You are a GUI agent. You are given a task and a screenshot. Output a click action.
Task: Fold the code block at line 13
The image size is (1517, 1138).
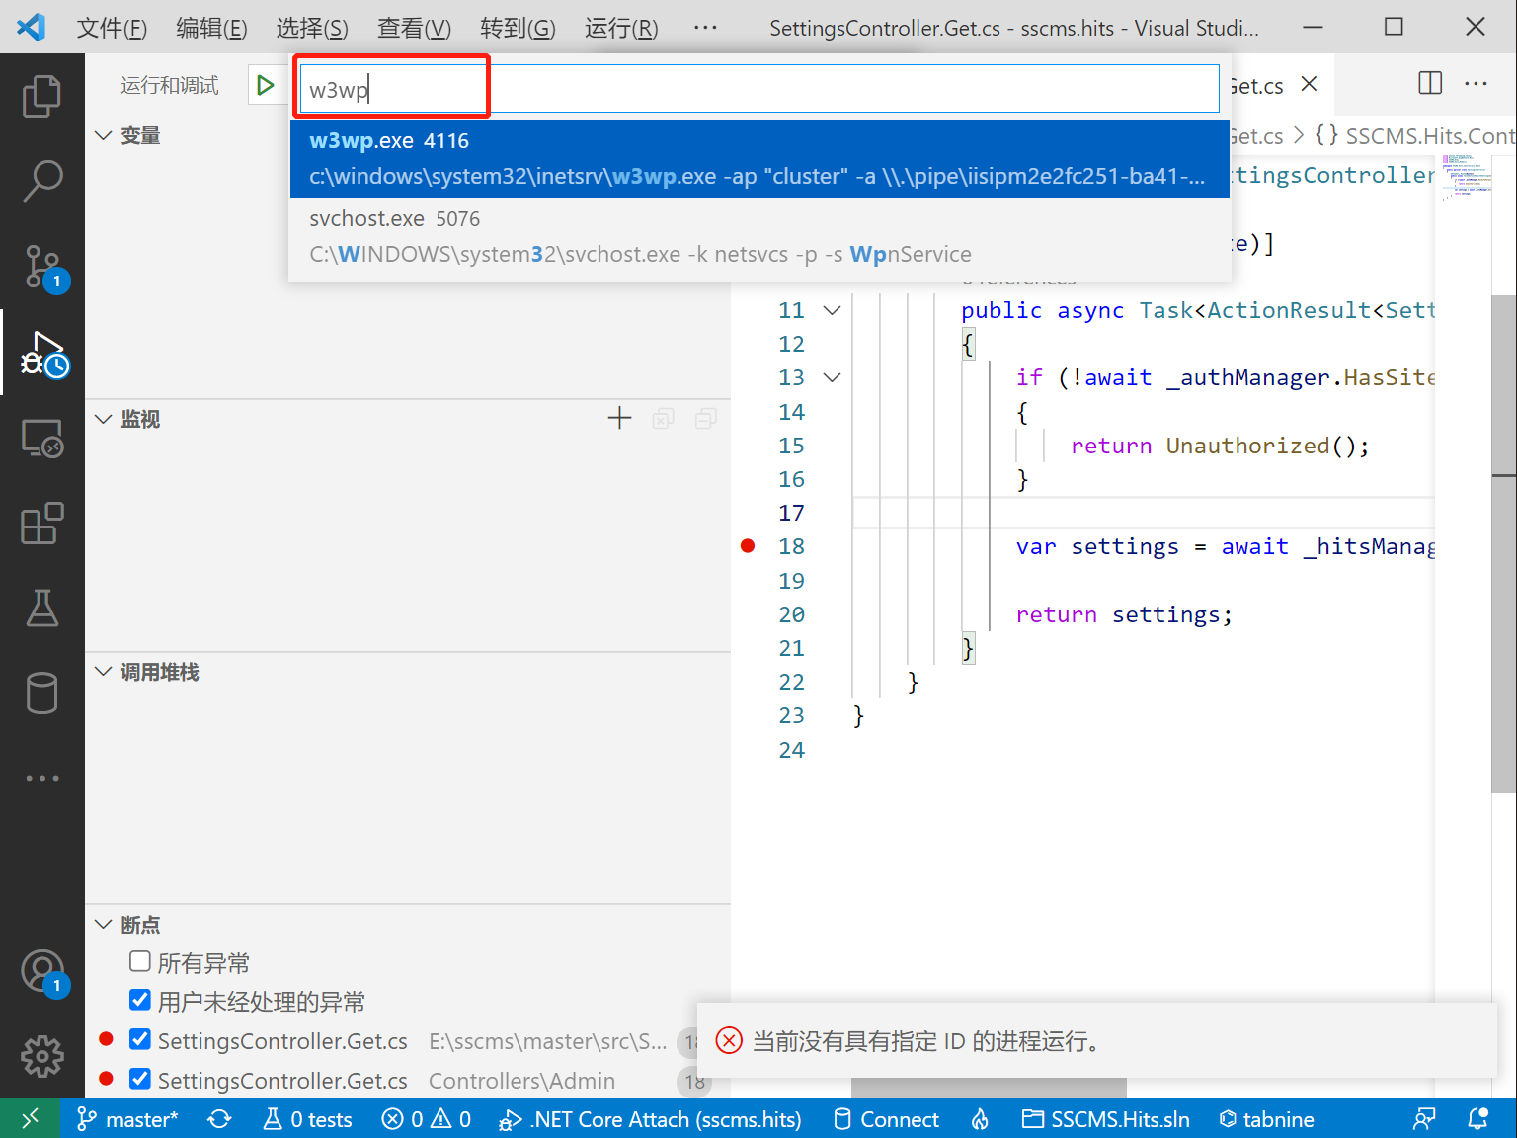coord(833,377)
